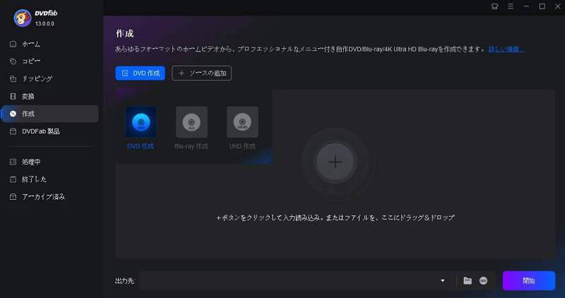This screenshot has height=298, width=565.
Task: Open the DVDFab 製品 page
Action: point(41,131)
